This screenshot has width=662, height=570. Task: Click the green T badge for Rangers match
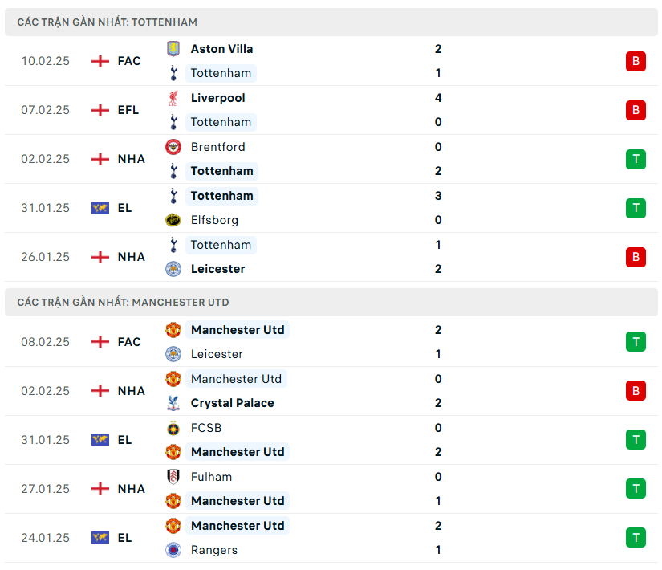(636, 538)
